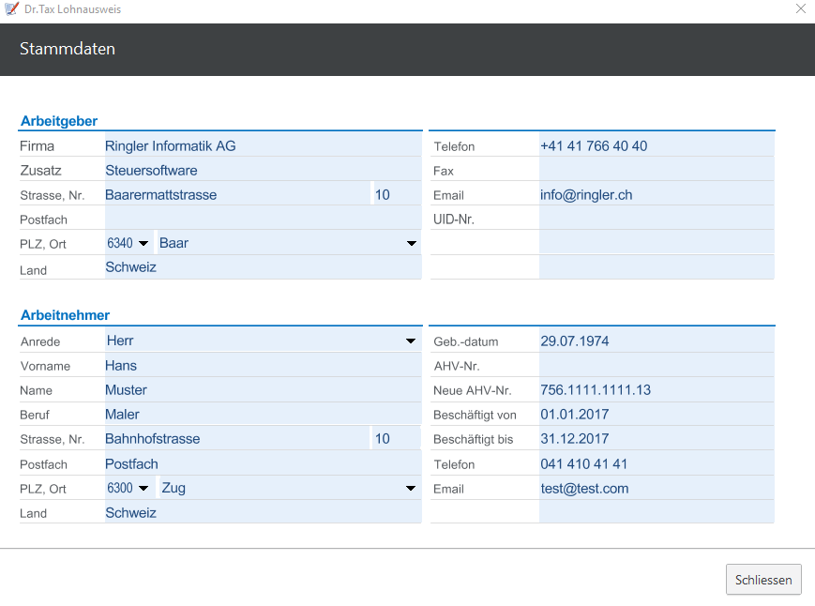Click the empty Fax field
The height and width of the screenshot is (606, 815).
[657, 171]
